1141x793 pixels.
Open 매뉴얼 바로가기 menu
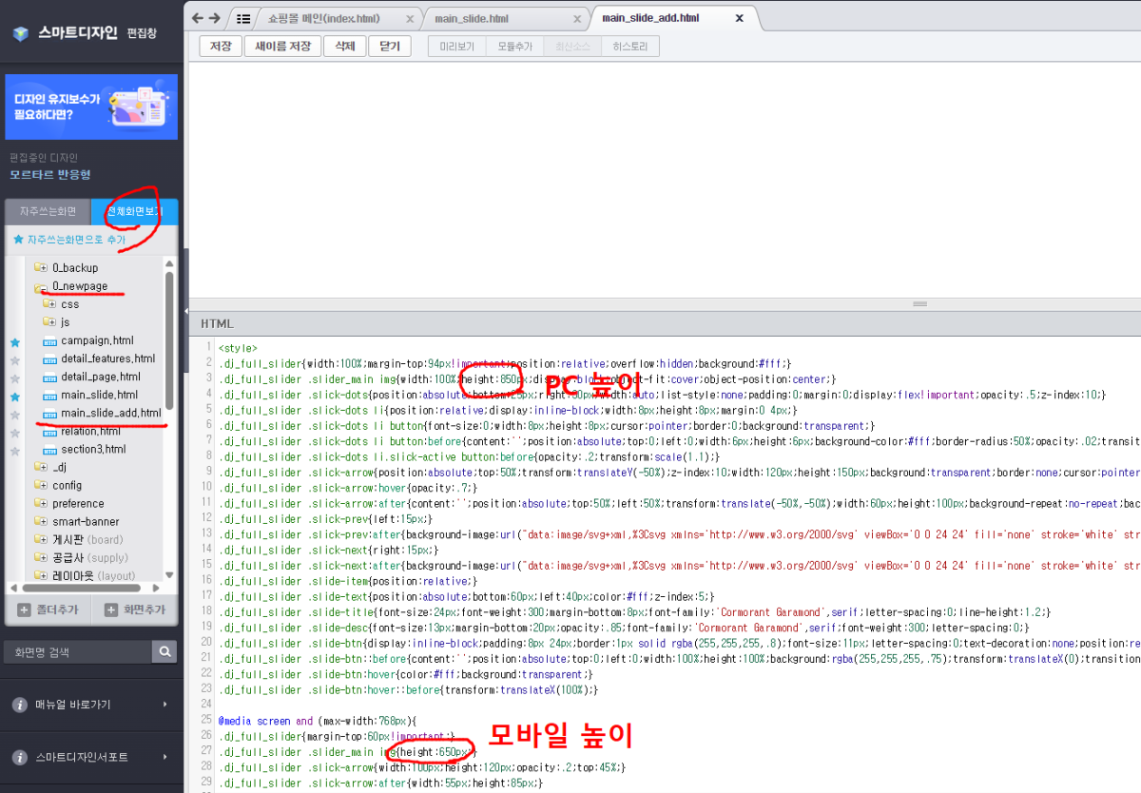pyautogui.click(x=91, y=705)
